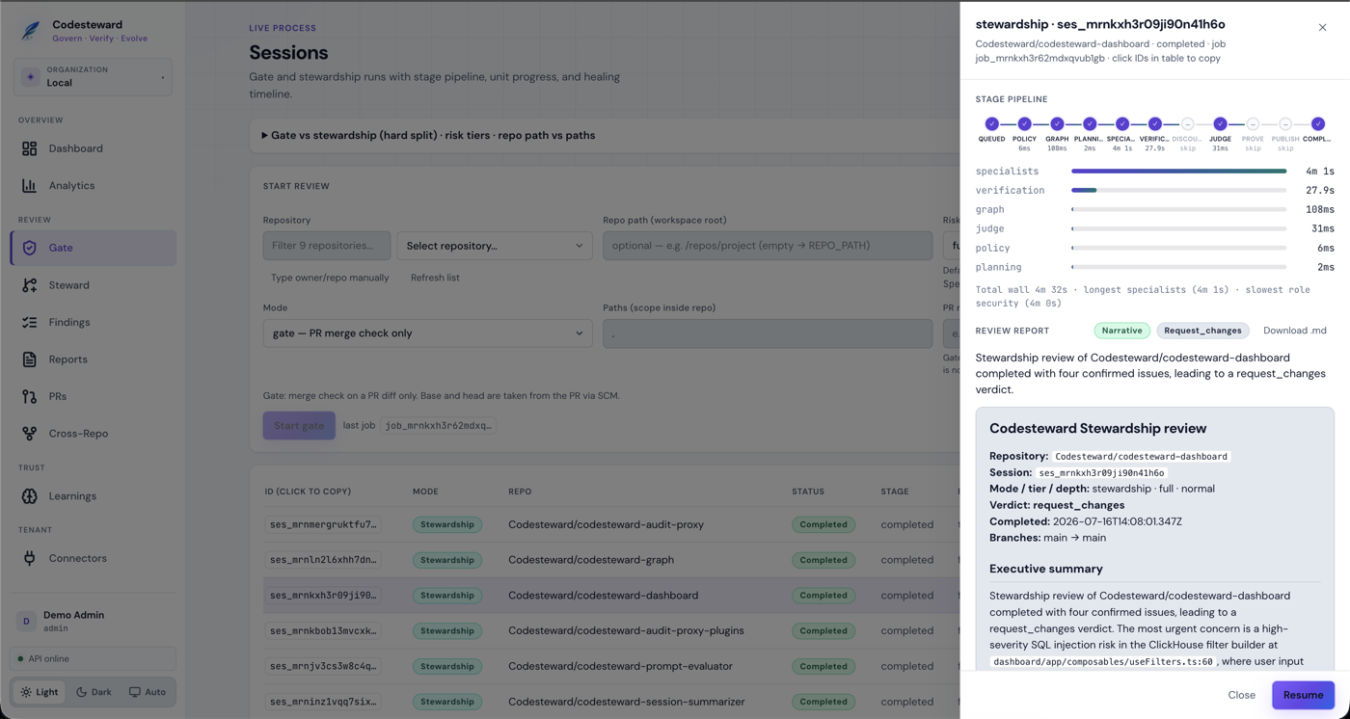Viewport: 1350px width, 719px height.
Task: Open the Mode dropdown for gate
Action: tap(427, 333)
